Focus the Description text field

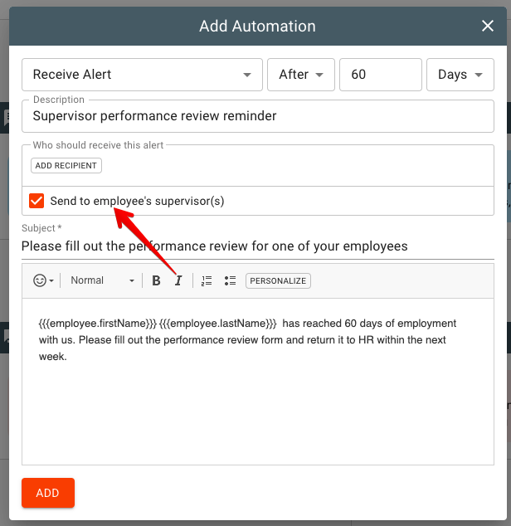[258, 116]
